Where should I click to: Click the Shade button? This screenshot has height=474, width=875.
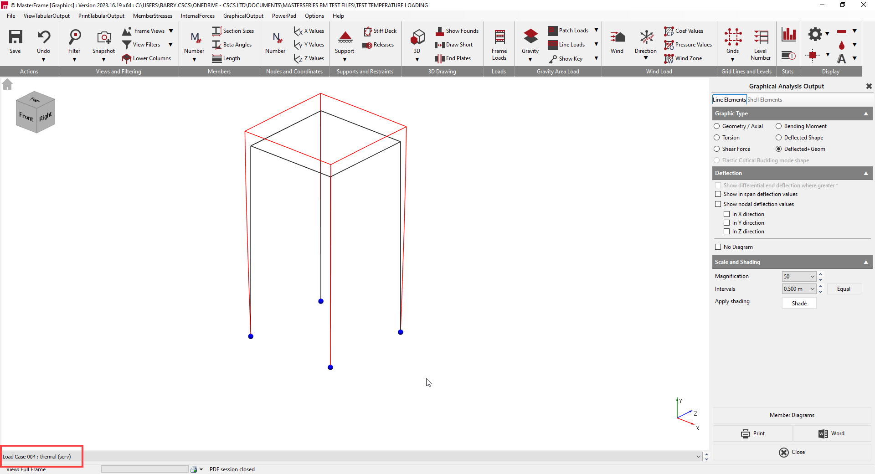point(799,304)
